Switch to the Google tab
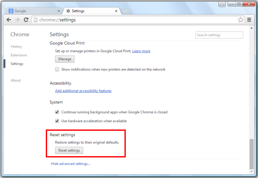258x178 pixels. pos(34,11)
